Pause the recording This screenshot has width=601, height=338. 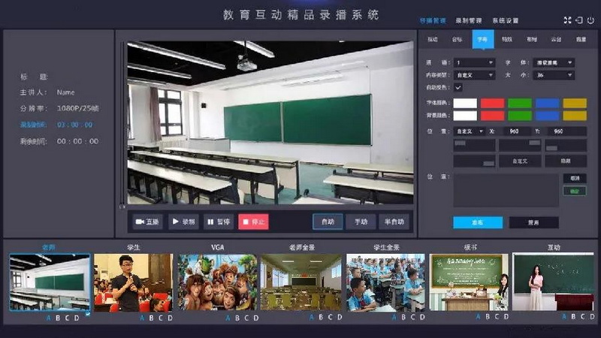pos(217,222)
